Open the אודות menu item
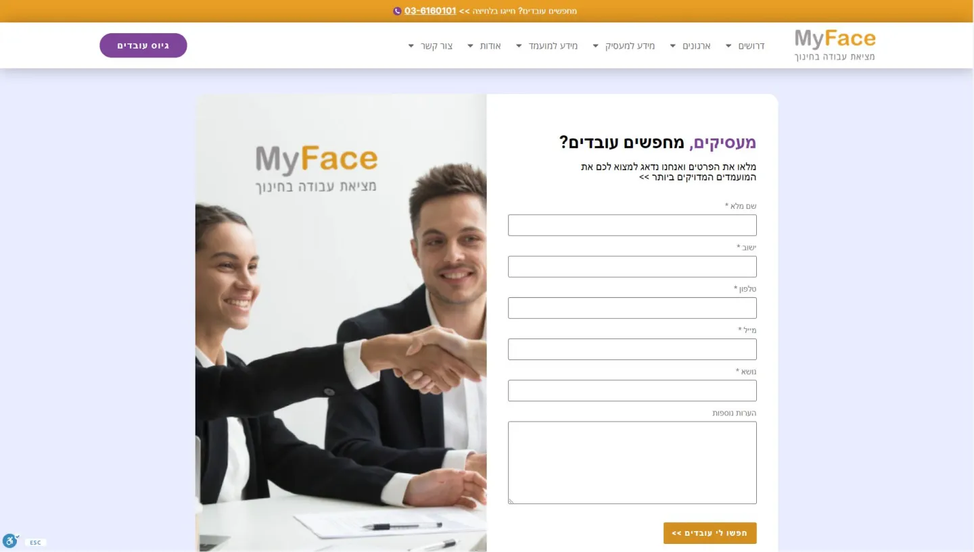974x552 pixels. 490,46
